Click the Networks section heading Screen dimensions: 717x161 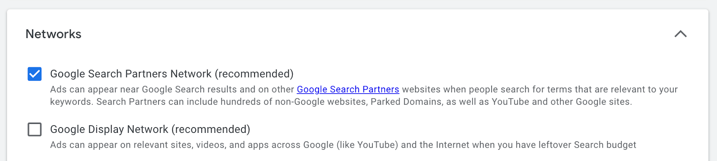tap(53, 34)
